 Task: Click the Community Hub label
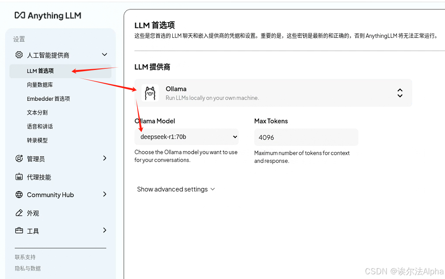click(50, 195)
